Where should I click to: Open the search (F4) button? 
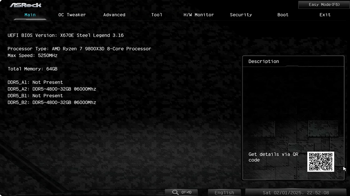pos(181,192)
